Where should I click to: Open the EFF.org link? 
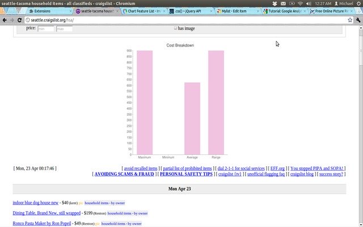277,169
